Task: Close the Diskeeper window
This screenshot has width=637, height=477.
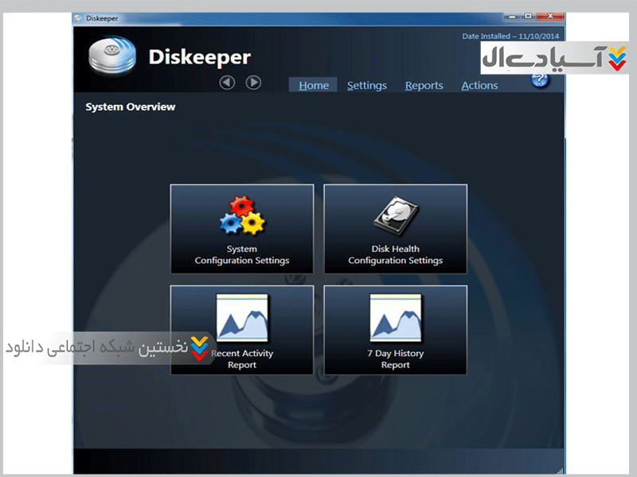Action: (x=552, y=17)
